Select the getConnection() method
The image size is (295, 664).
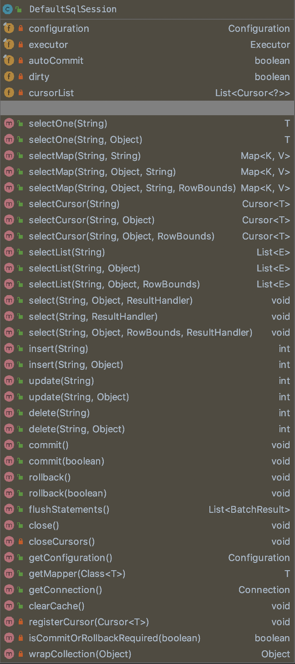[x=65, y=590]
